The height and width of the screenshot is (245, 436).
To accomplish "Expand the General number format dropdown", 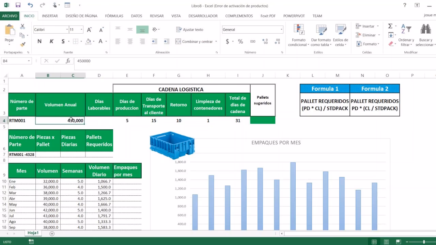I will [x=281, y=30].
